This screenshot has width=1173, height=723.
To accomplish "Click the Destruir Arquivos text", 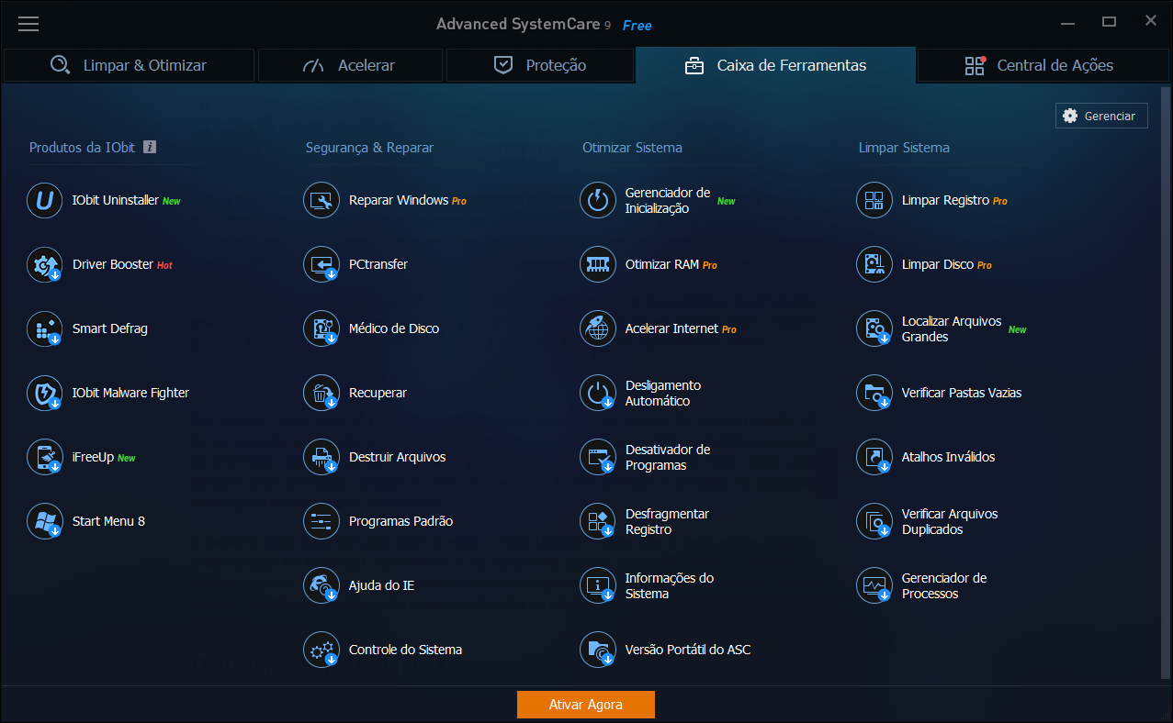I will [397, 457].
